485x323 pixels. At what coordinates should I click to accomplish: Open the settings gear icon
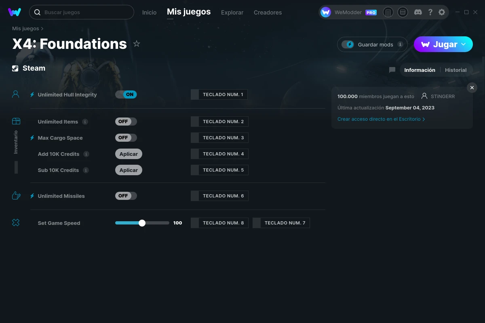click(x=442, y=12)
